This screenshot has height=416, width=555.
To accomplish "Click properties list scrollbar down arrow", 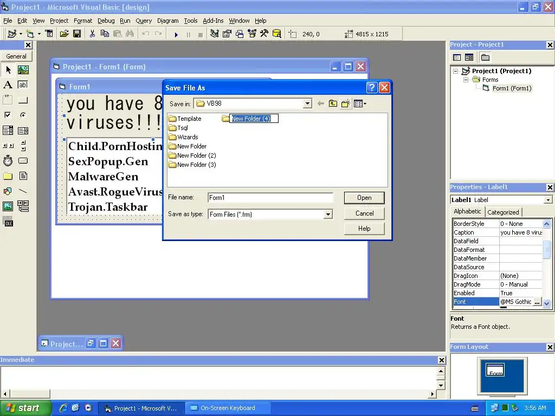I will (x=546, y=303).
